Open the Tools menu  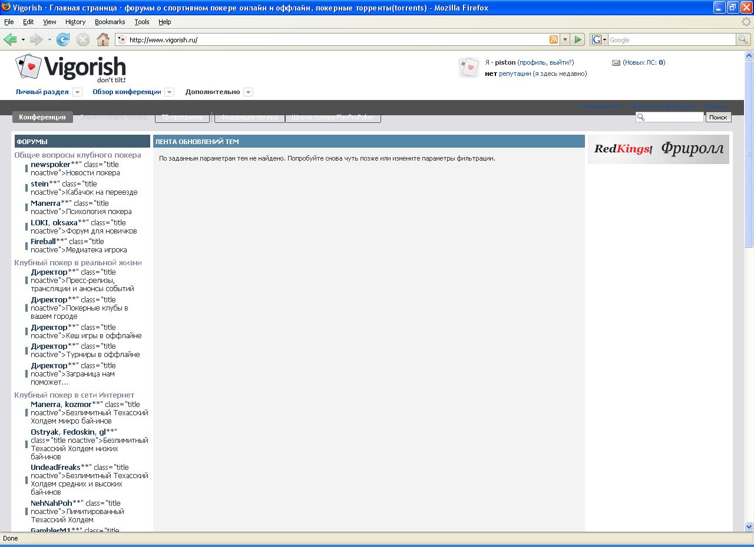point(141,22)
